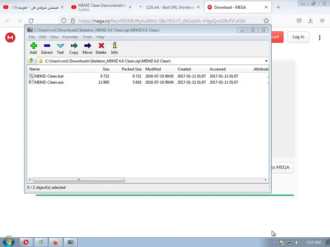This screenshot has width=330, height=247.
Task: Click the network tray icon
Action: click(x=290, y=242)
